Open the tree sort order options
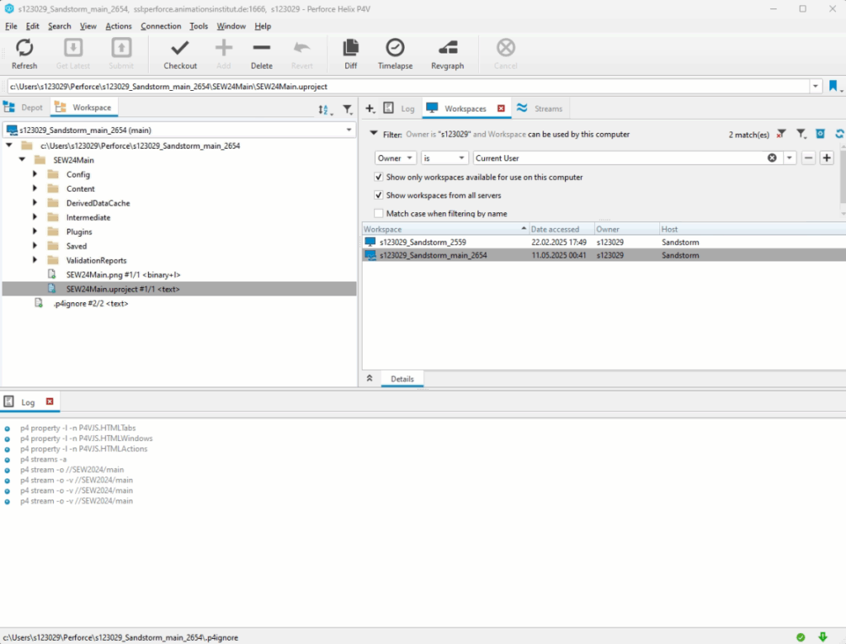 click(x=324, y=110)
